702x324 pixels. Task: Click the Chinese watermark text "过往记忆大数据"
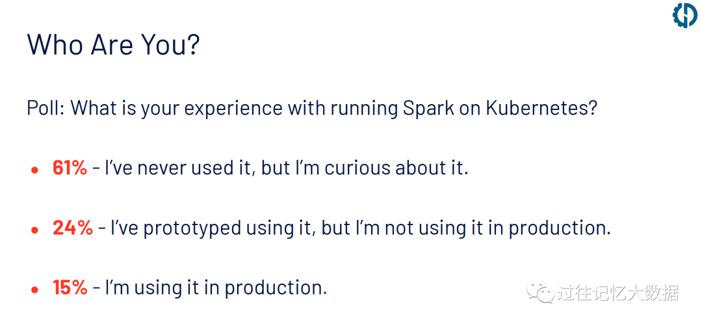click(x=617, y=293)
